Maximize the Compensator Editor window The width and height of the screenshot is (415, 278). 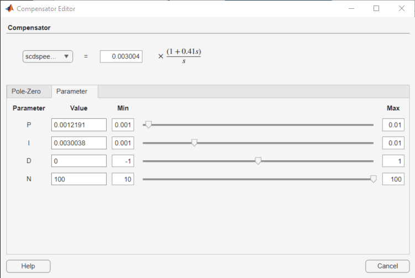[x=376, y=8]
